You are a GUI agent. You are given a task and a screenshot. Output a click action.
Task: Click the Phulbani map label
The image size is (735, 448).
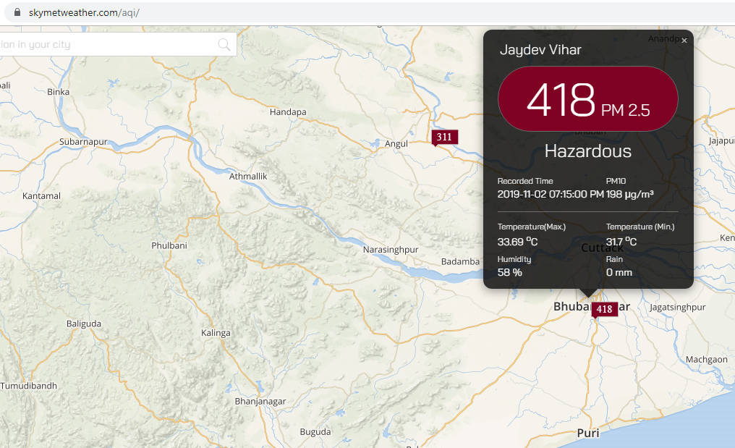[169, 246]
